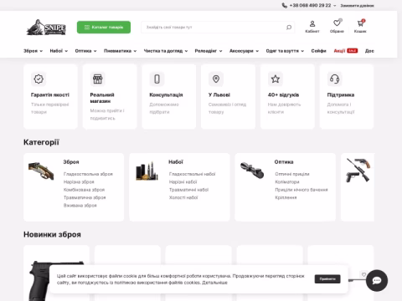The image size is (402, 301).
Task: Open Кріплення link
Action: tap(286, 197)
